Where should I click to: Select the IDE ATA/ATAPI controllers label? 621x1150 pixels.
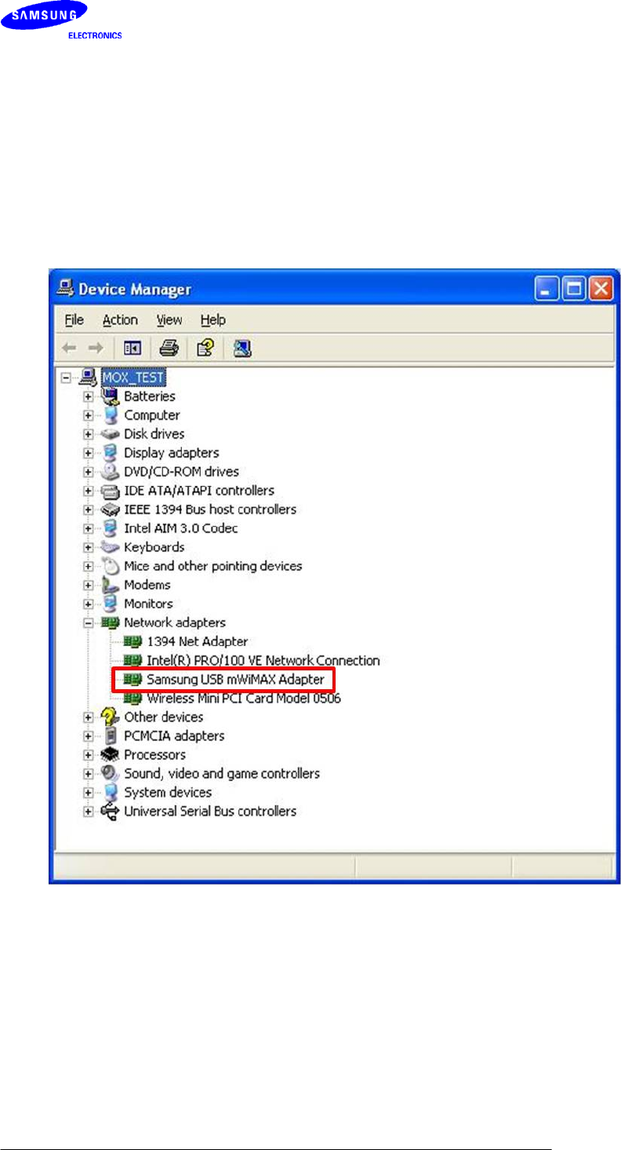(x=199, y=491)
